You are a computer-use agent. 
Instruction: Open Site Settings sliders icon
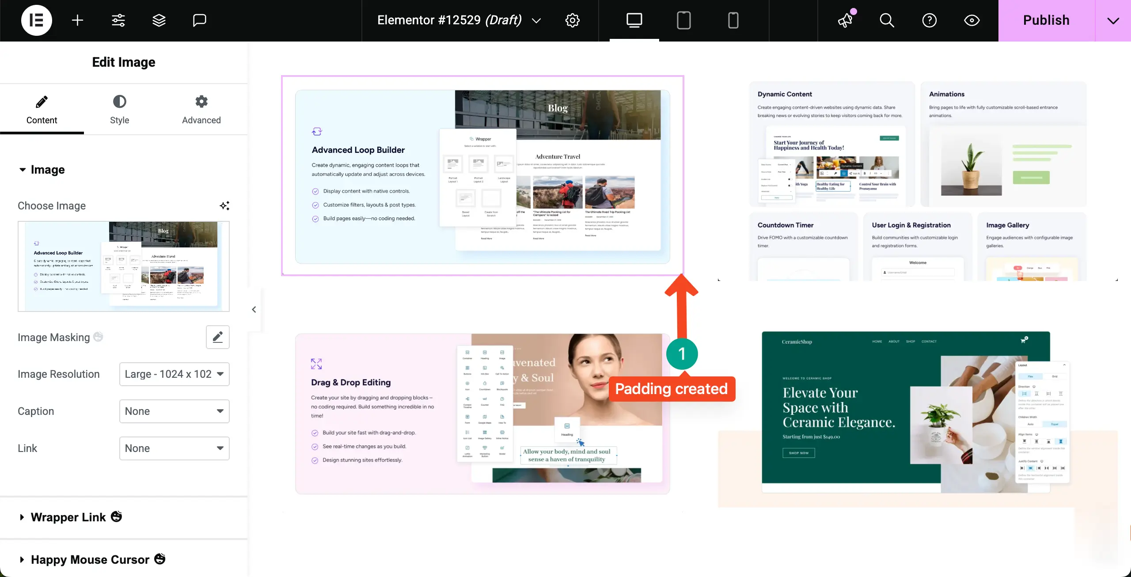coord(118,20)
